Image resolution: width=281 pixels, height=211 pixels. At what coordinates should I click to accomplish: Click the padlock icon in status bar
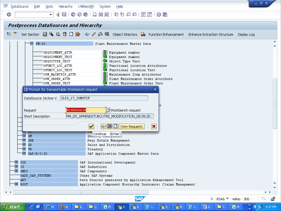[273, 199]
